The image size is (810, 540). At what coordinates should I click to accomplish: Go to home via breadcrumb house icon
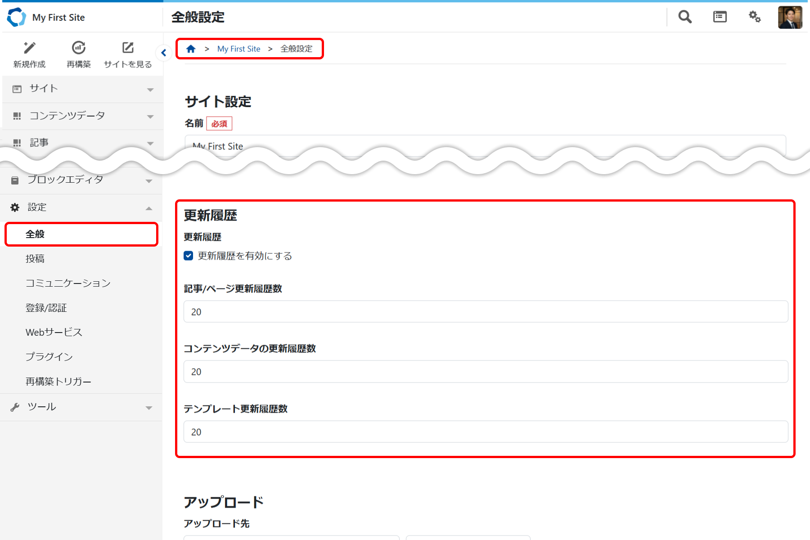pos(191,49)
